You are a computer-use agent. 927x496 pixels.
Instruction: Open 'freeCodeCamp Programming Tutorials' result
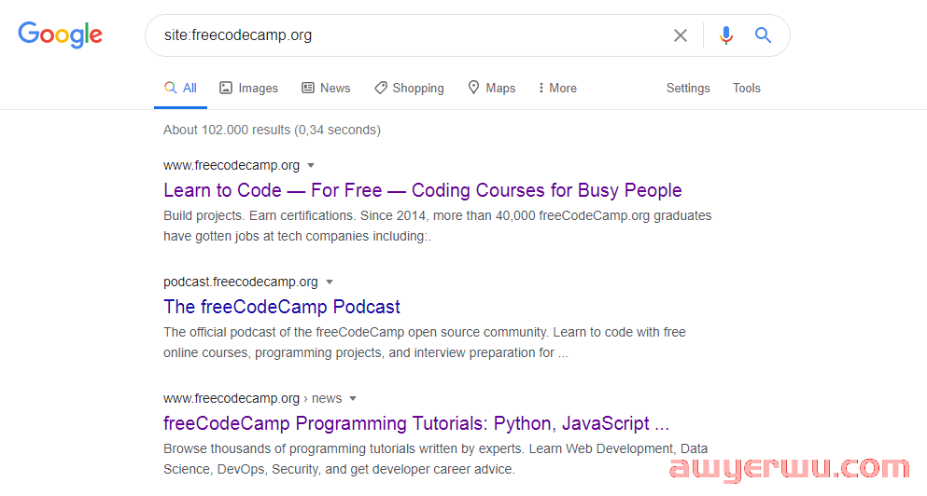(x=416, y=422)
